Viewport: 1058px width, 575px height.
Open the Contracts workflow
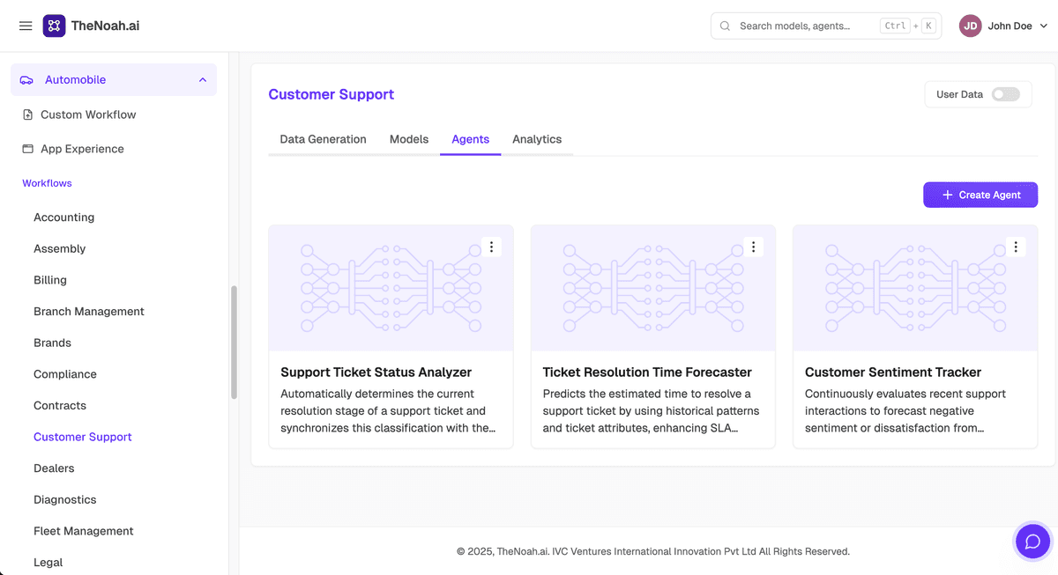click(x=60, y=406)
